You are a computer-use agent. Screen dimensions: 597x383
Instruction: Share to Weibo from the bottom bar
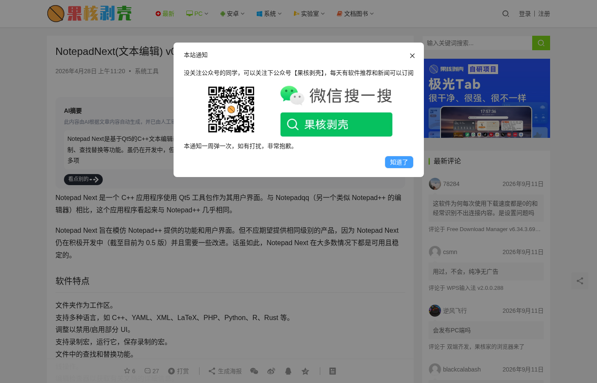click(271, 371)
